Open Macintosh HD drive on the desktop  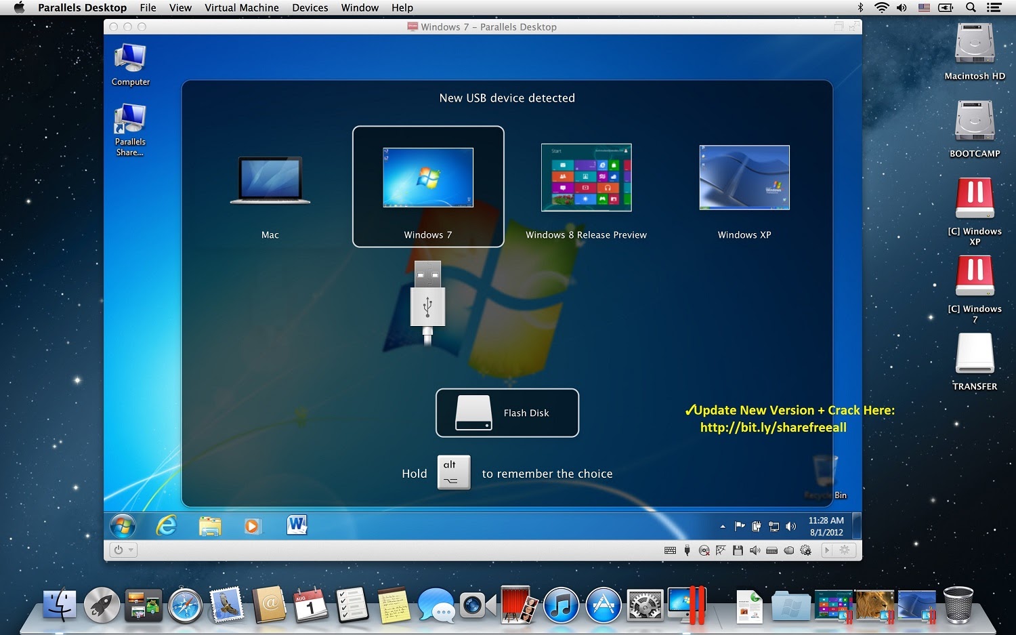(975, 52)
